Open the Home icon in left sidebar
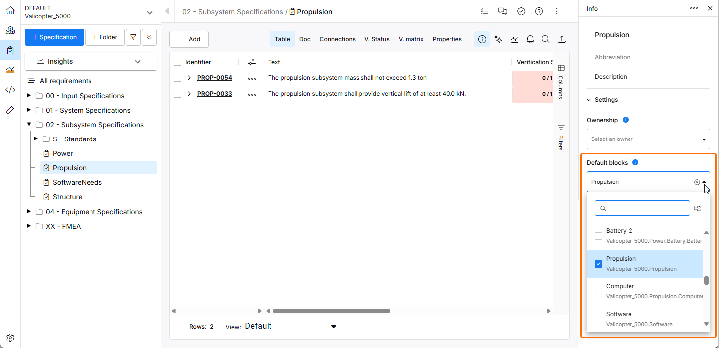The width and height of the screenshot is (720, 348). click(x=10, y=10)
